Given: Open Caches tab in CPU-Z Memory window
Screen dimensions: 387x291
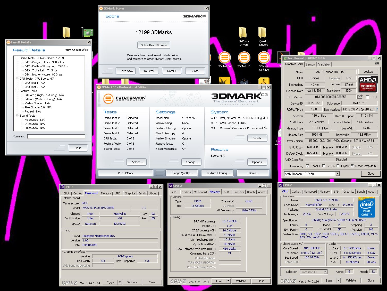Looking at the screenshot, I should click(x=186, y=192).
